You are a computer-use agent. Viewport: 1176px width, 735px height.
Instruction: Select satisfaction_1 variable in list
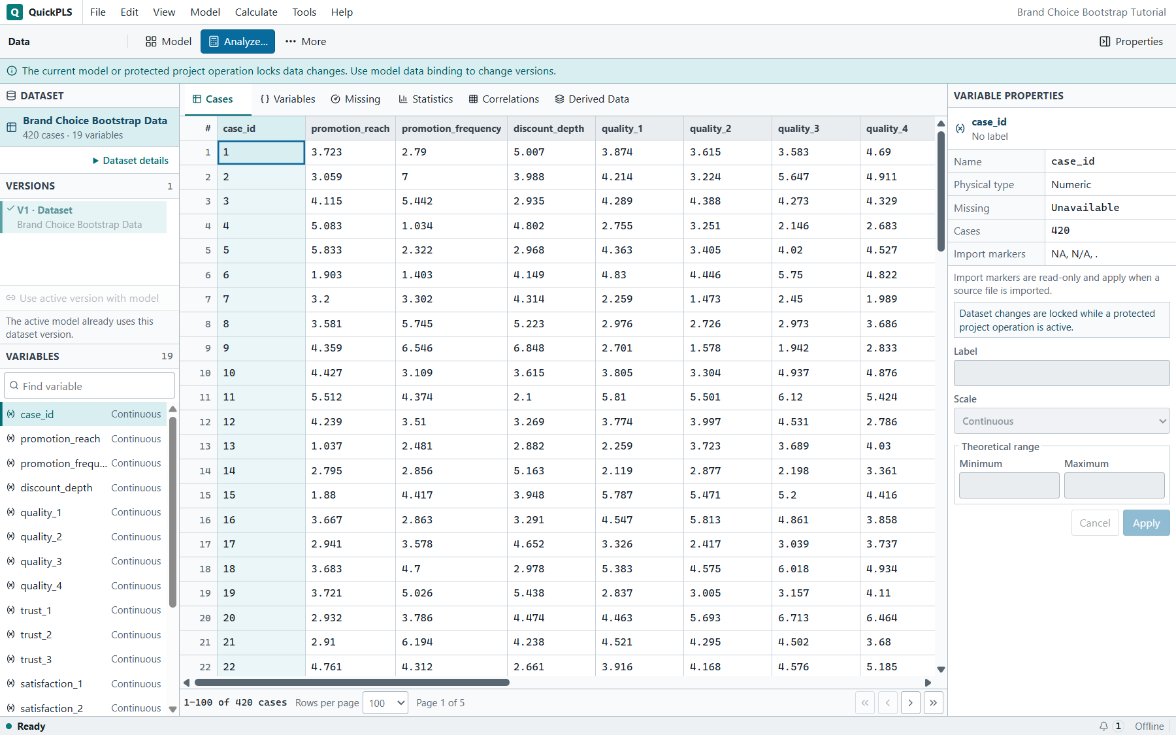(x=84, y=683)
